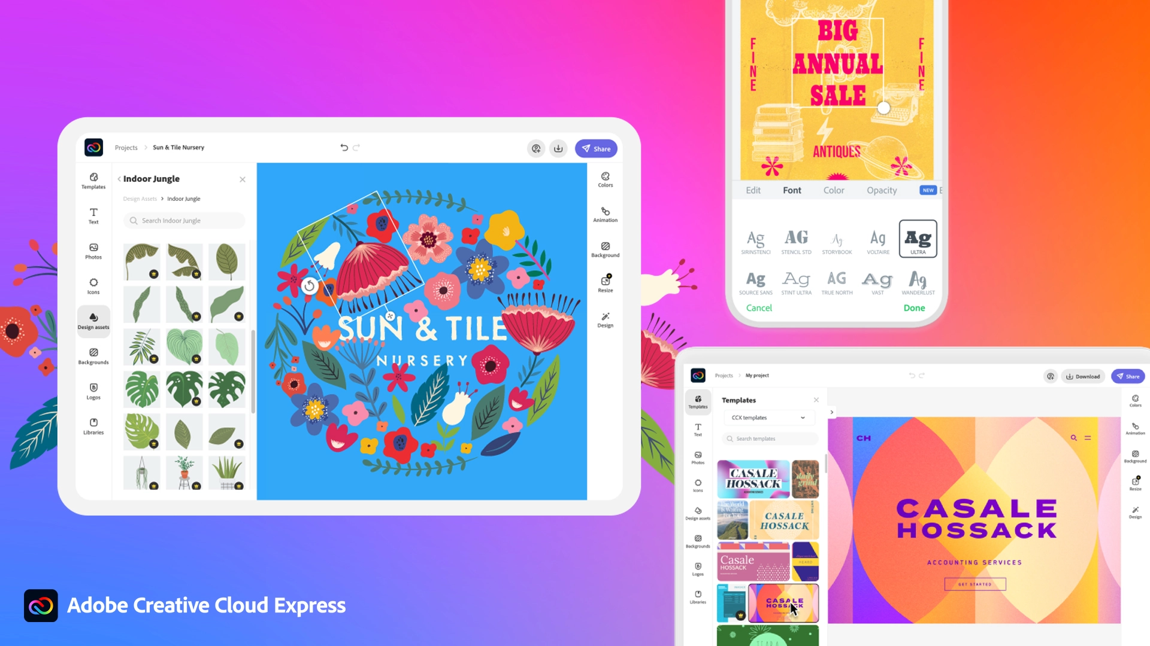Click Done to confirm font selection
Screen dimensions: 1150x646
pyautogui.click(x=914, y=307)
